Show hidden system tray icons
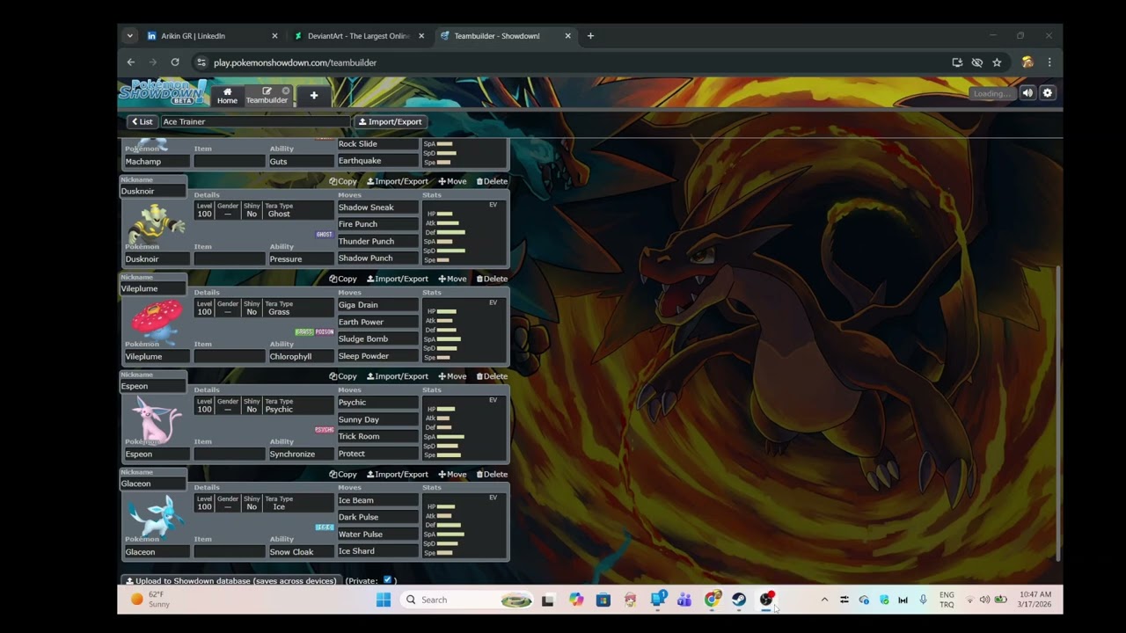This screenshot has height=633, width=1126. (x=824, y=600)
